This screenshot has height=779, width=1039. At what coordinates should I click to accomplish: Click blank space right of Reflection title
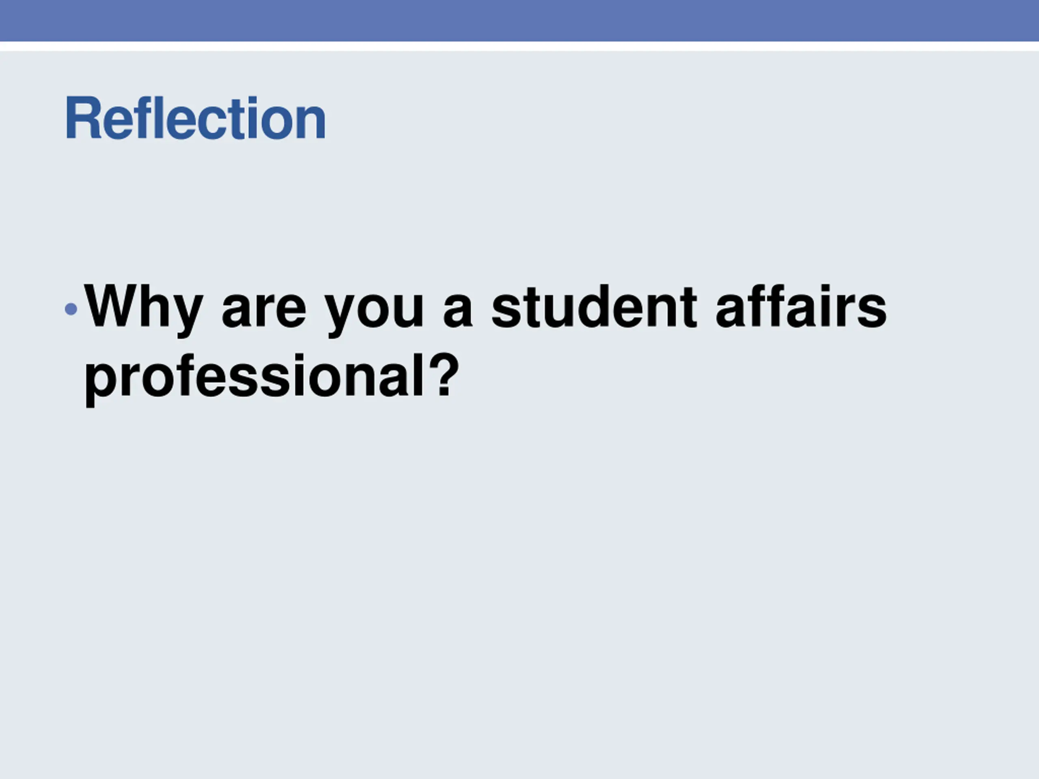point(657,118)
